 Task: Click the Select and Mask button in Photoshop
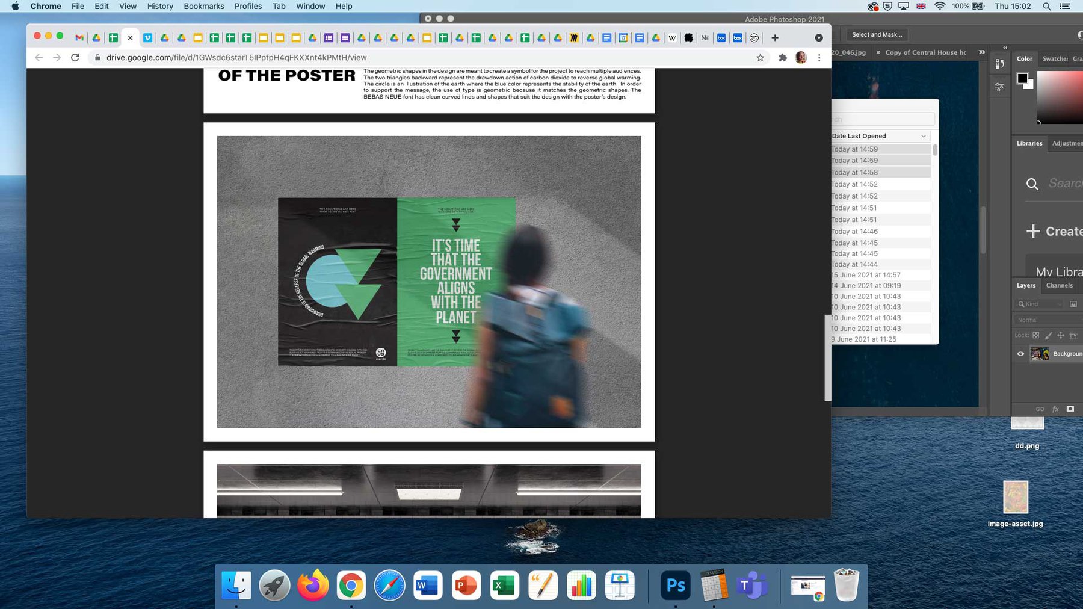pos(877,35)
